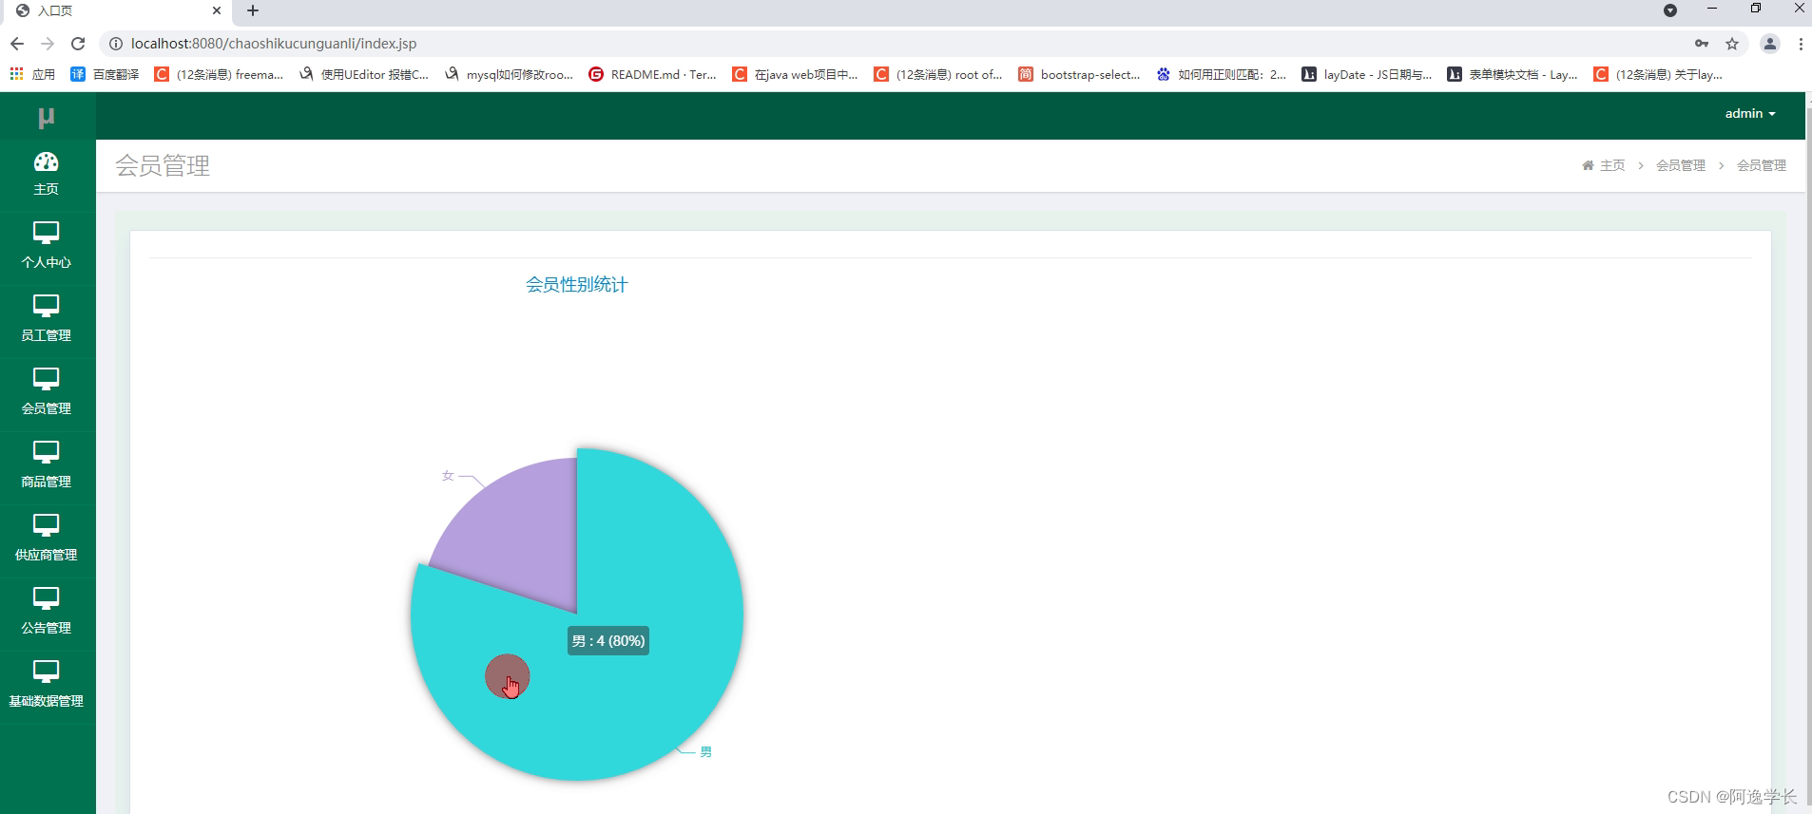The image size is (1812, 814).
Task: Open the 在java web项目中 bookmark
Action: click(x=795, y=74)
